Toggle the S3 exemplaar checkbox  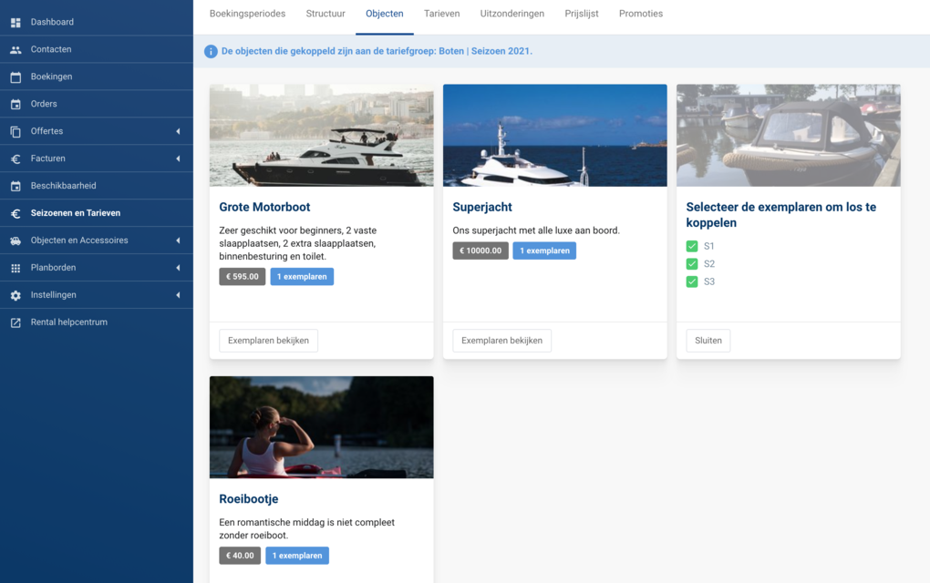pyautogui.click(x=692, y=281)
